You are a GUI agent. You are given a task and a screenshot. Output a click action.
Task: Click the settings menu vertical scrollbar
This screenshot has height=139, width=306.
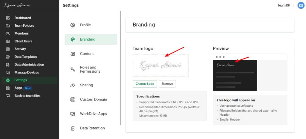pos(120,68)
